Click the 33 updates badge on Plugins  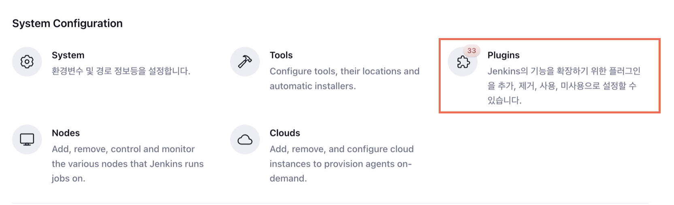pos(471,51)
